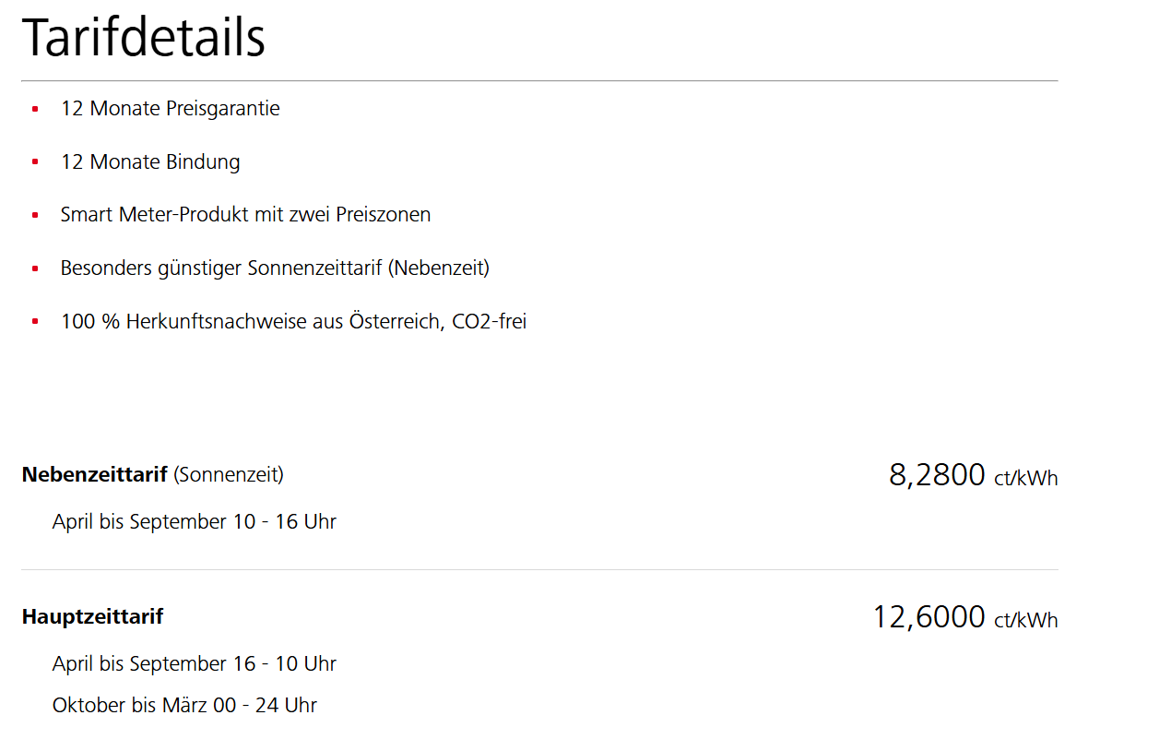This screenshot has width=1171, height=751.
Task: Click the bold Nebenzeittarif label
Action: (x=94, y=474)
